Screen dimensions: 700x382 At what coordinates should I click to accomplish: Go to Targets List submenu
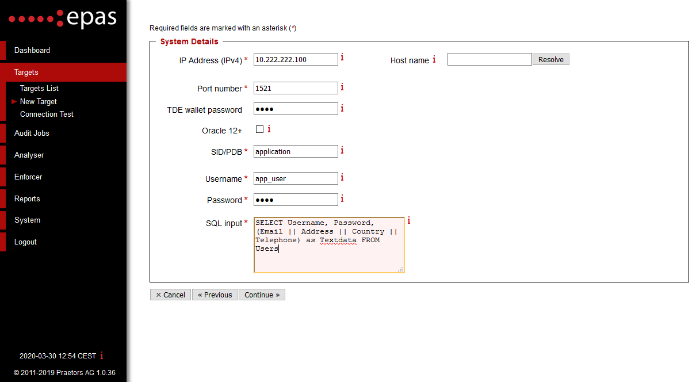pos(39,89)
